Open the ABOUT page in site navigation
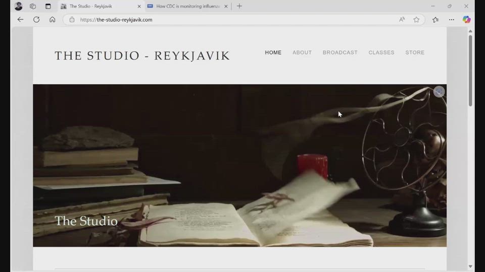This screenshot has width=485, height=272. [x=302, y=52]
